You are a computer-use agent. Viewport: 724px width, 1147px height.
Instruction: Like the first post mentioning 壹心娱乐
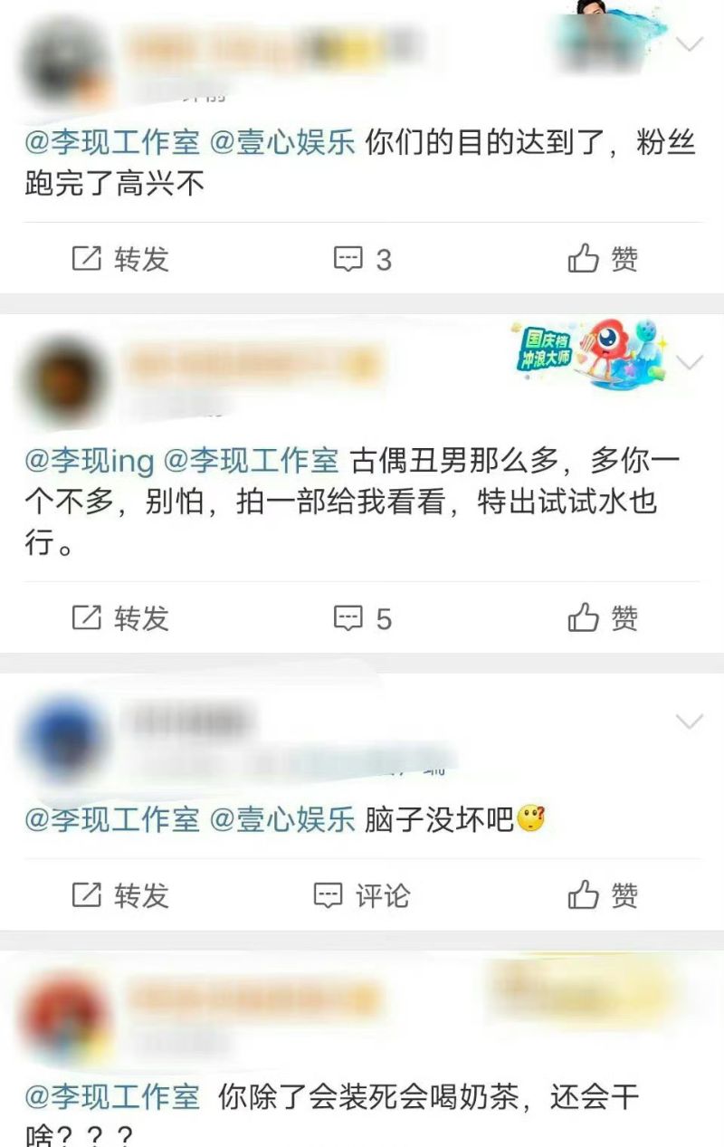[603, 260]
